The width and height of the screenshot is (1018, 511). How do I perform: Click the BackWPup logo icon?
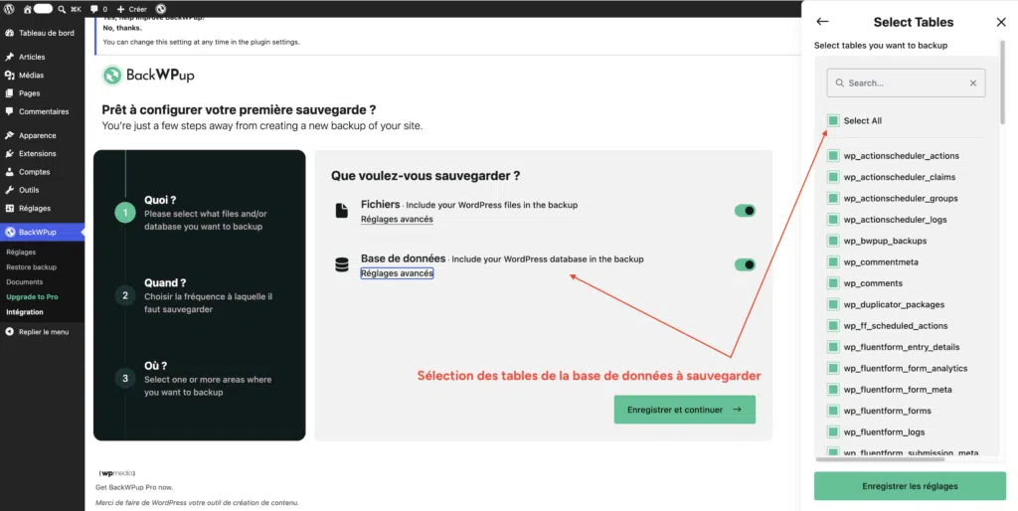pyautogui.click(x=112, y=76)
